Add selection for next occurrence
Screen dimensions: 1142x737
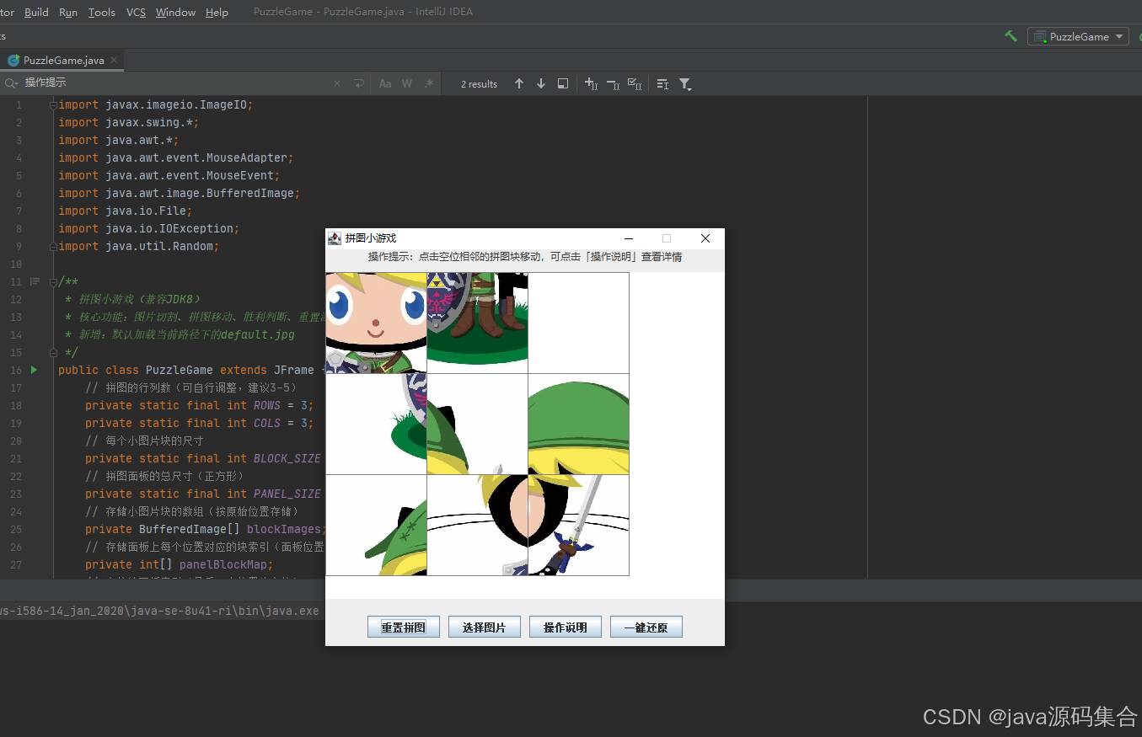pos(591,83)
